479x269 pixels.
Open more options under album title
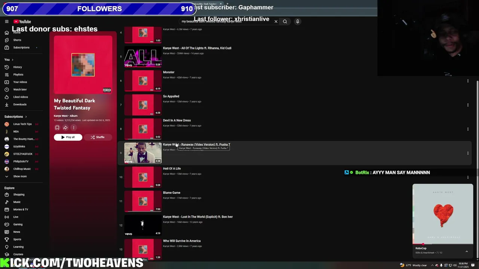(x=74, y=128)
